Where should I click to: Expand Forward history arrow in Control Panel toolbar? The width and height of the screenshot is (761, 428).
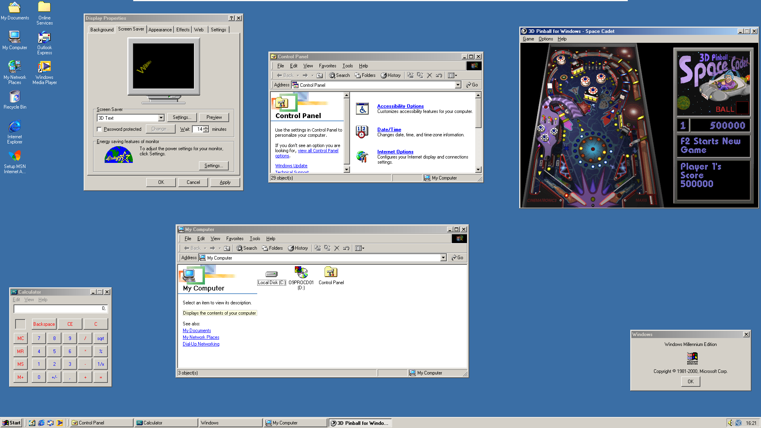(x=312, y=75)
